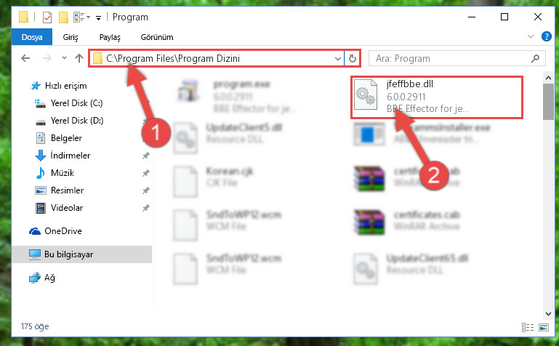The width and height of the screenshot is (559, 346).
Task: Switch to the Görünüm tab
Action: coord(157,37)
